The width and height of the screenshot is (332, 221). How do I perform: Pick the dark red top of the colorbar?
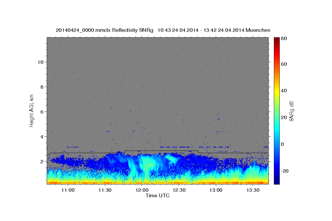[x=277, y=40]
